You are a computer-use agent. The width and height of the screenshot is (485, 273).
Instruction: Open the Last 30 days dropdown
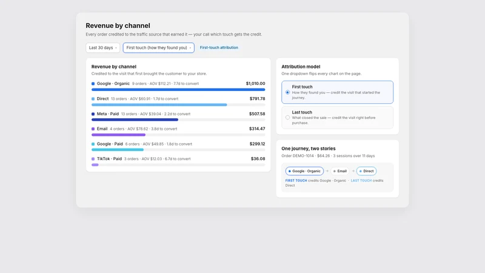click(x=102, y=48)
